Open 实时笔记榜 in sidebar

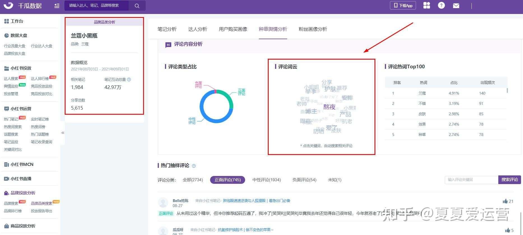(40, 119)
